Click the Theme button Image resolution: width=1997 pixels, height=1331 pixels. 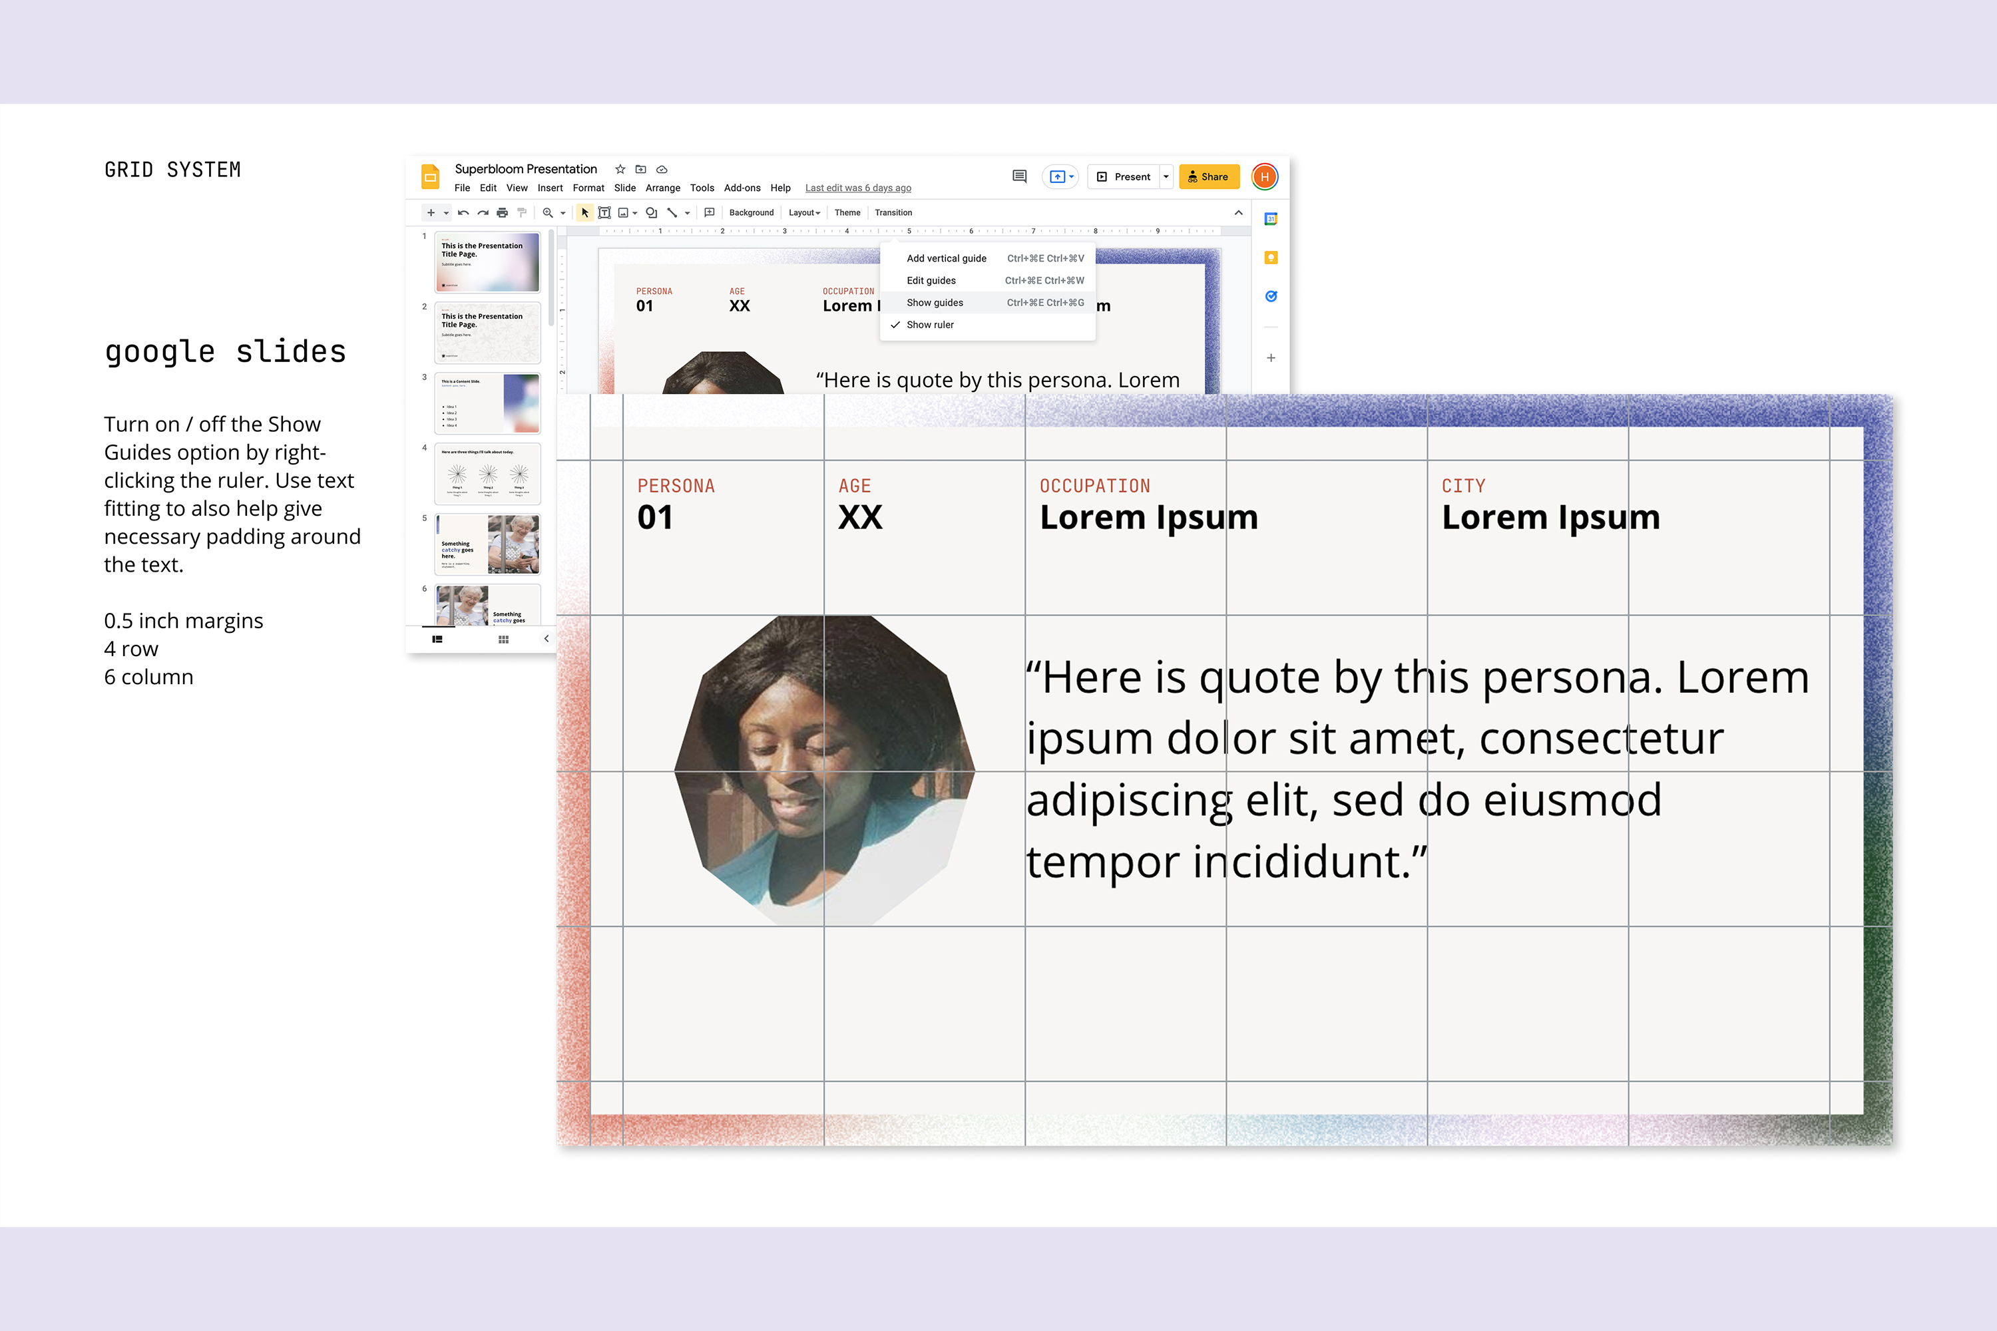847,213
